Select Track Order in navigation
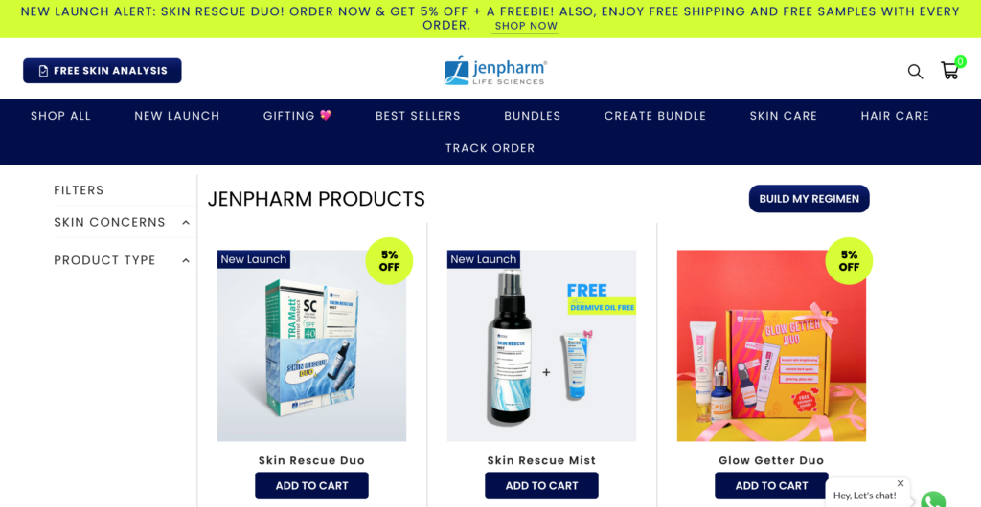The width and height of the screenshot is (981, 507). tap(490, 148)
